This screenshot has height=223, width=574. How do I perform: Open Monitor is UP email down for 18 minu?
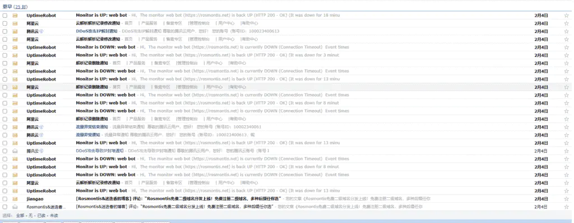pyautogui.click(x=101, y=15)
